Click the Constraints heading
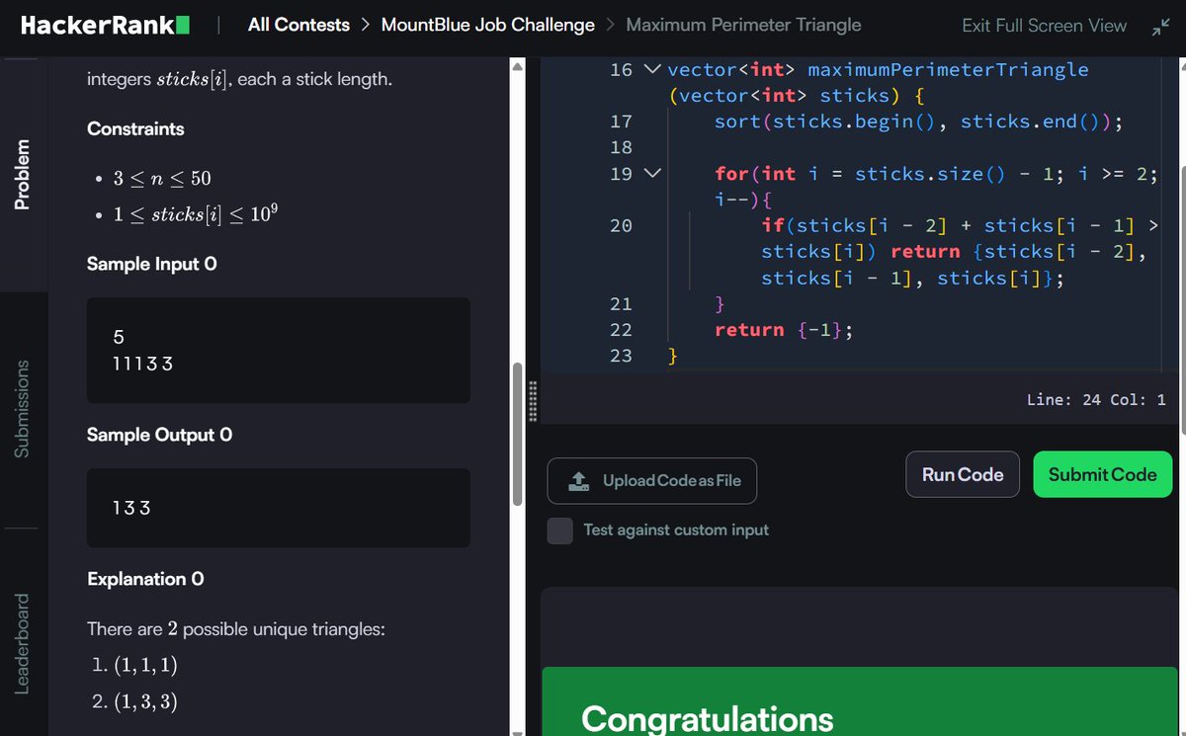 tap(135, 129)
